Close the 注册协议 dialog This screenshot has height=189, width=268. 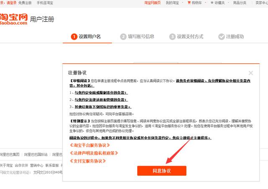tap(251, 73)
